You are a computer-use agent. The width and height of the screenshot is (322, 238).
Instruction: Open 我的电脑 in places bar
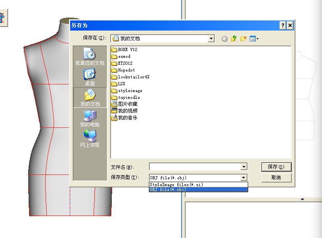click(90, 118)
